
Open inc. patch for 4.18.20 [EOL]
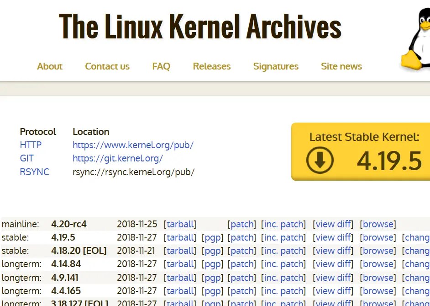pos(283,251)
